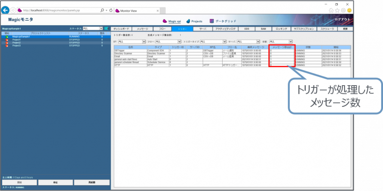Image resolution: width=383 pixels, height=191 pixels.
Task: Click the teal panel collapse icon beside status filter
Action: [106, 28]
